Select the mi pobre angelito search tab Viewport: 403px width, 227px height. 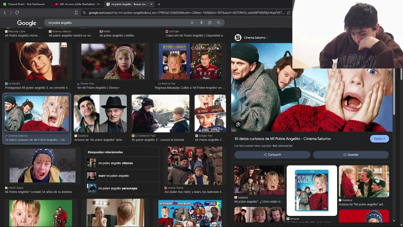click(x=129, y=4)
